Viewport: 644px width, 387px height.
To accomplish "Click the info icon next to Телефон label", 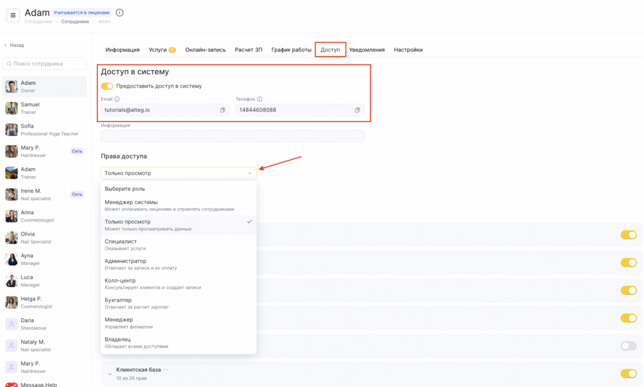I will tap(260, 99).
